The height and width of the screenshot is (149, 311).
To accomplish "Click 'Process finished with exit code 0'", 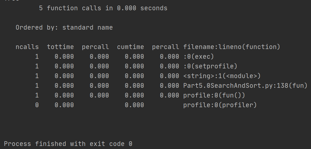I will click(68, 144).
